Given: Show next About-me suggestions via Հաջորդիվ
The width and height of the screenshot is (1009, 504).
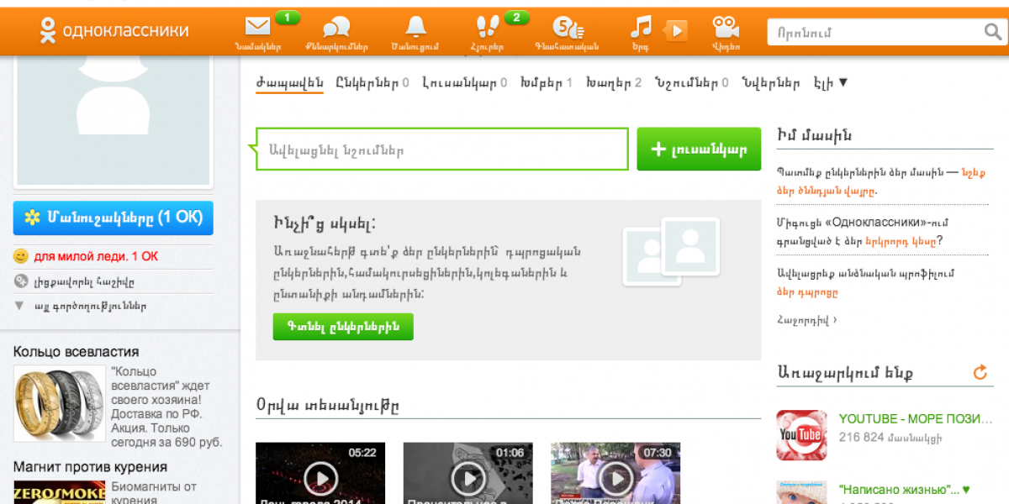Looking at the screenshot, I should (807, 320).
